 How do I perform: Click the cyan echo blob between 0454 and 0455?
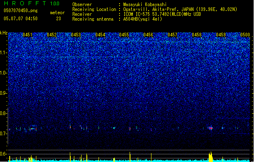[x=114, y=128]
